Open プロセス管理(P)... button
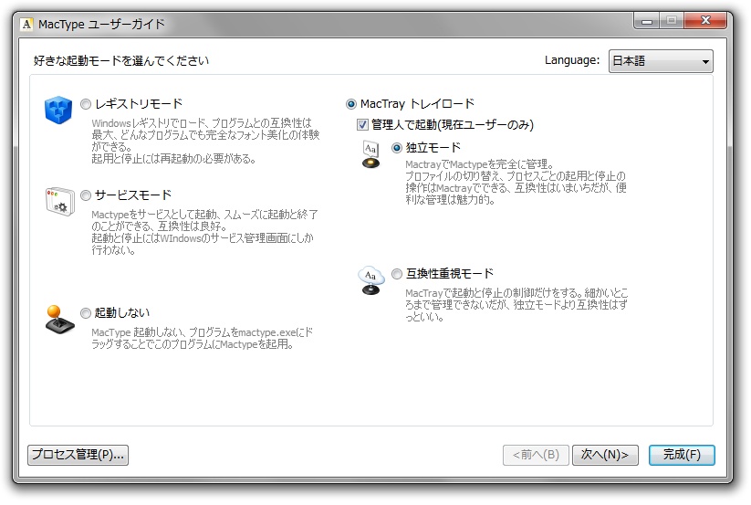This screenshot has height=505, width=751. click(x=78, y=455)
